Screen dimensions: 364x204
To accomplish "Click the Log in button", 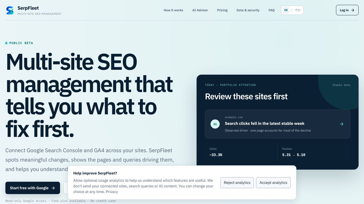I will point(347,10).
